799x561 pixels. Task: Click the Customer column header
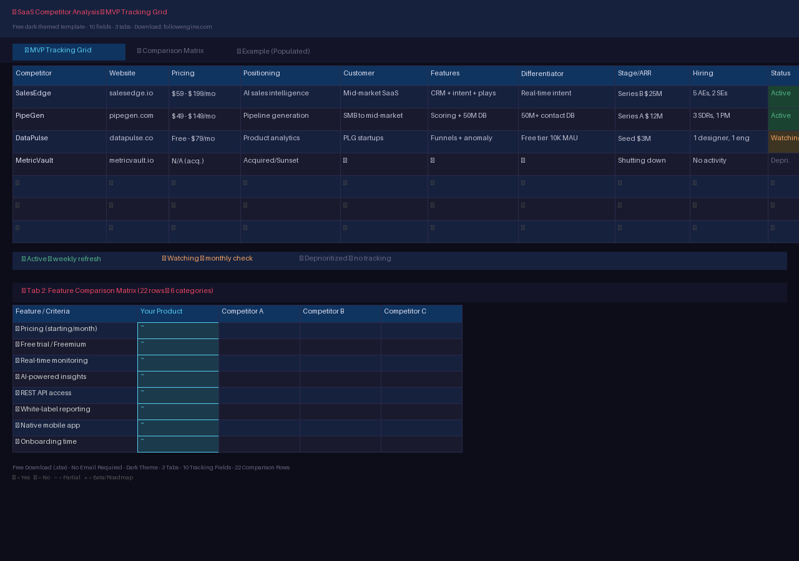[x=384, y=75]
